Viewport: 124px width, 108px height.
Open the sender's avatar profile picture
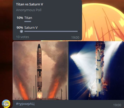point(6,104)
